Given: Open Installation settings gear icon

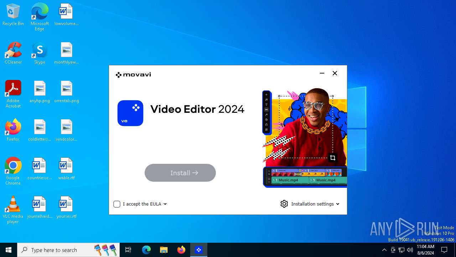Looking at the screenshot, I should [284, 204].
